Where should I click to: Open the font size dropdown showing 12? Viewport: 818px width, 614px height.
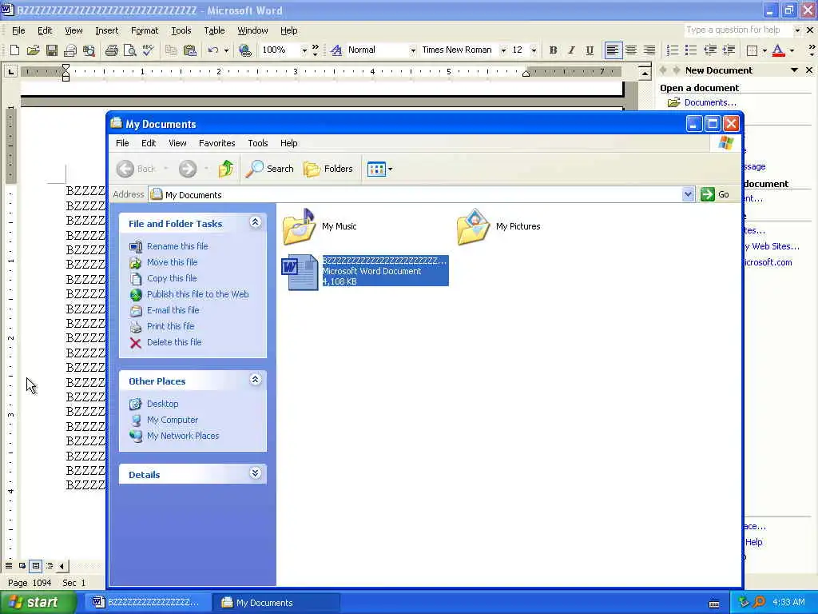533,50
